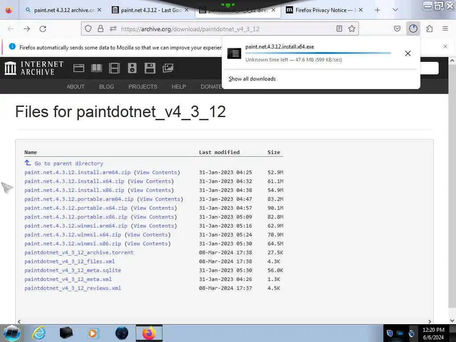Image resolution: width=456 pixels, height=342 pixels.
Task: Open the tracking protection shield icon
Action: coord(88,28)
